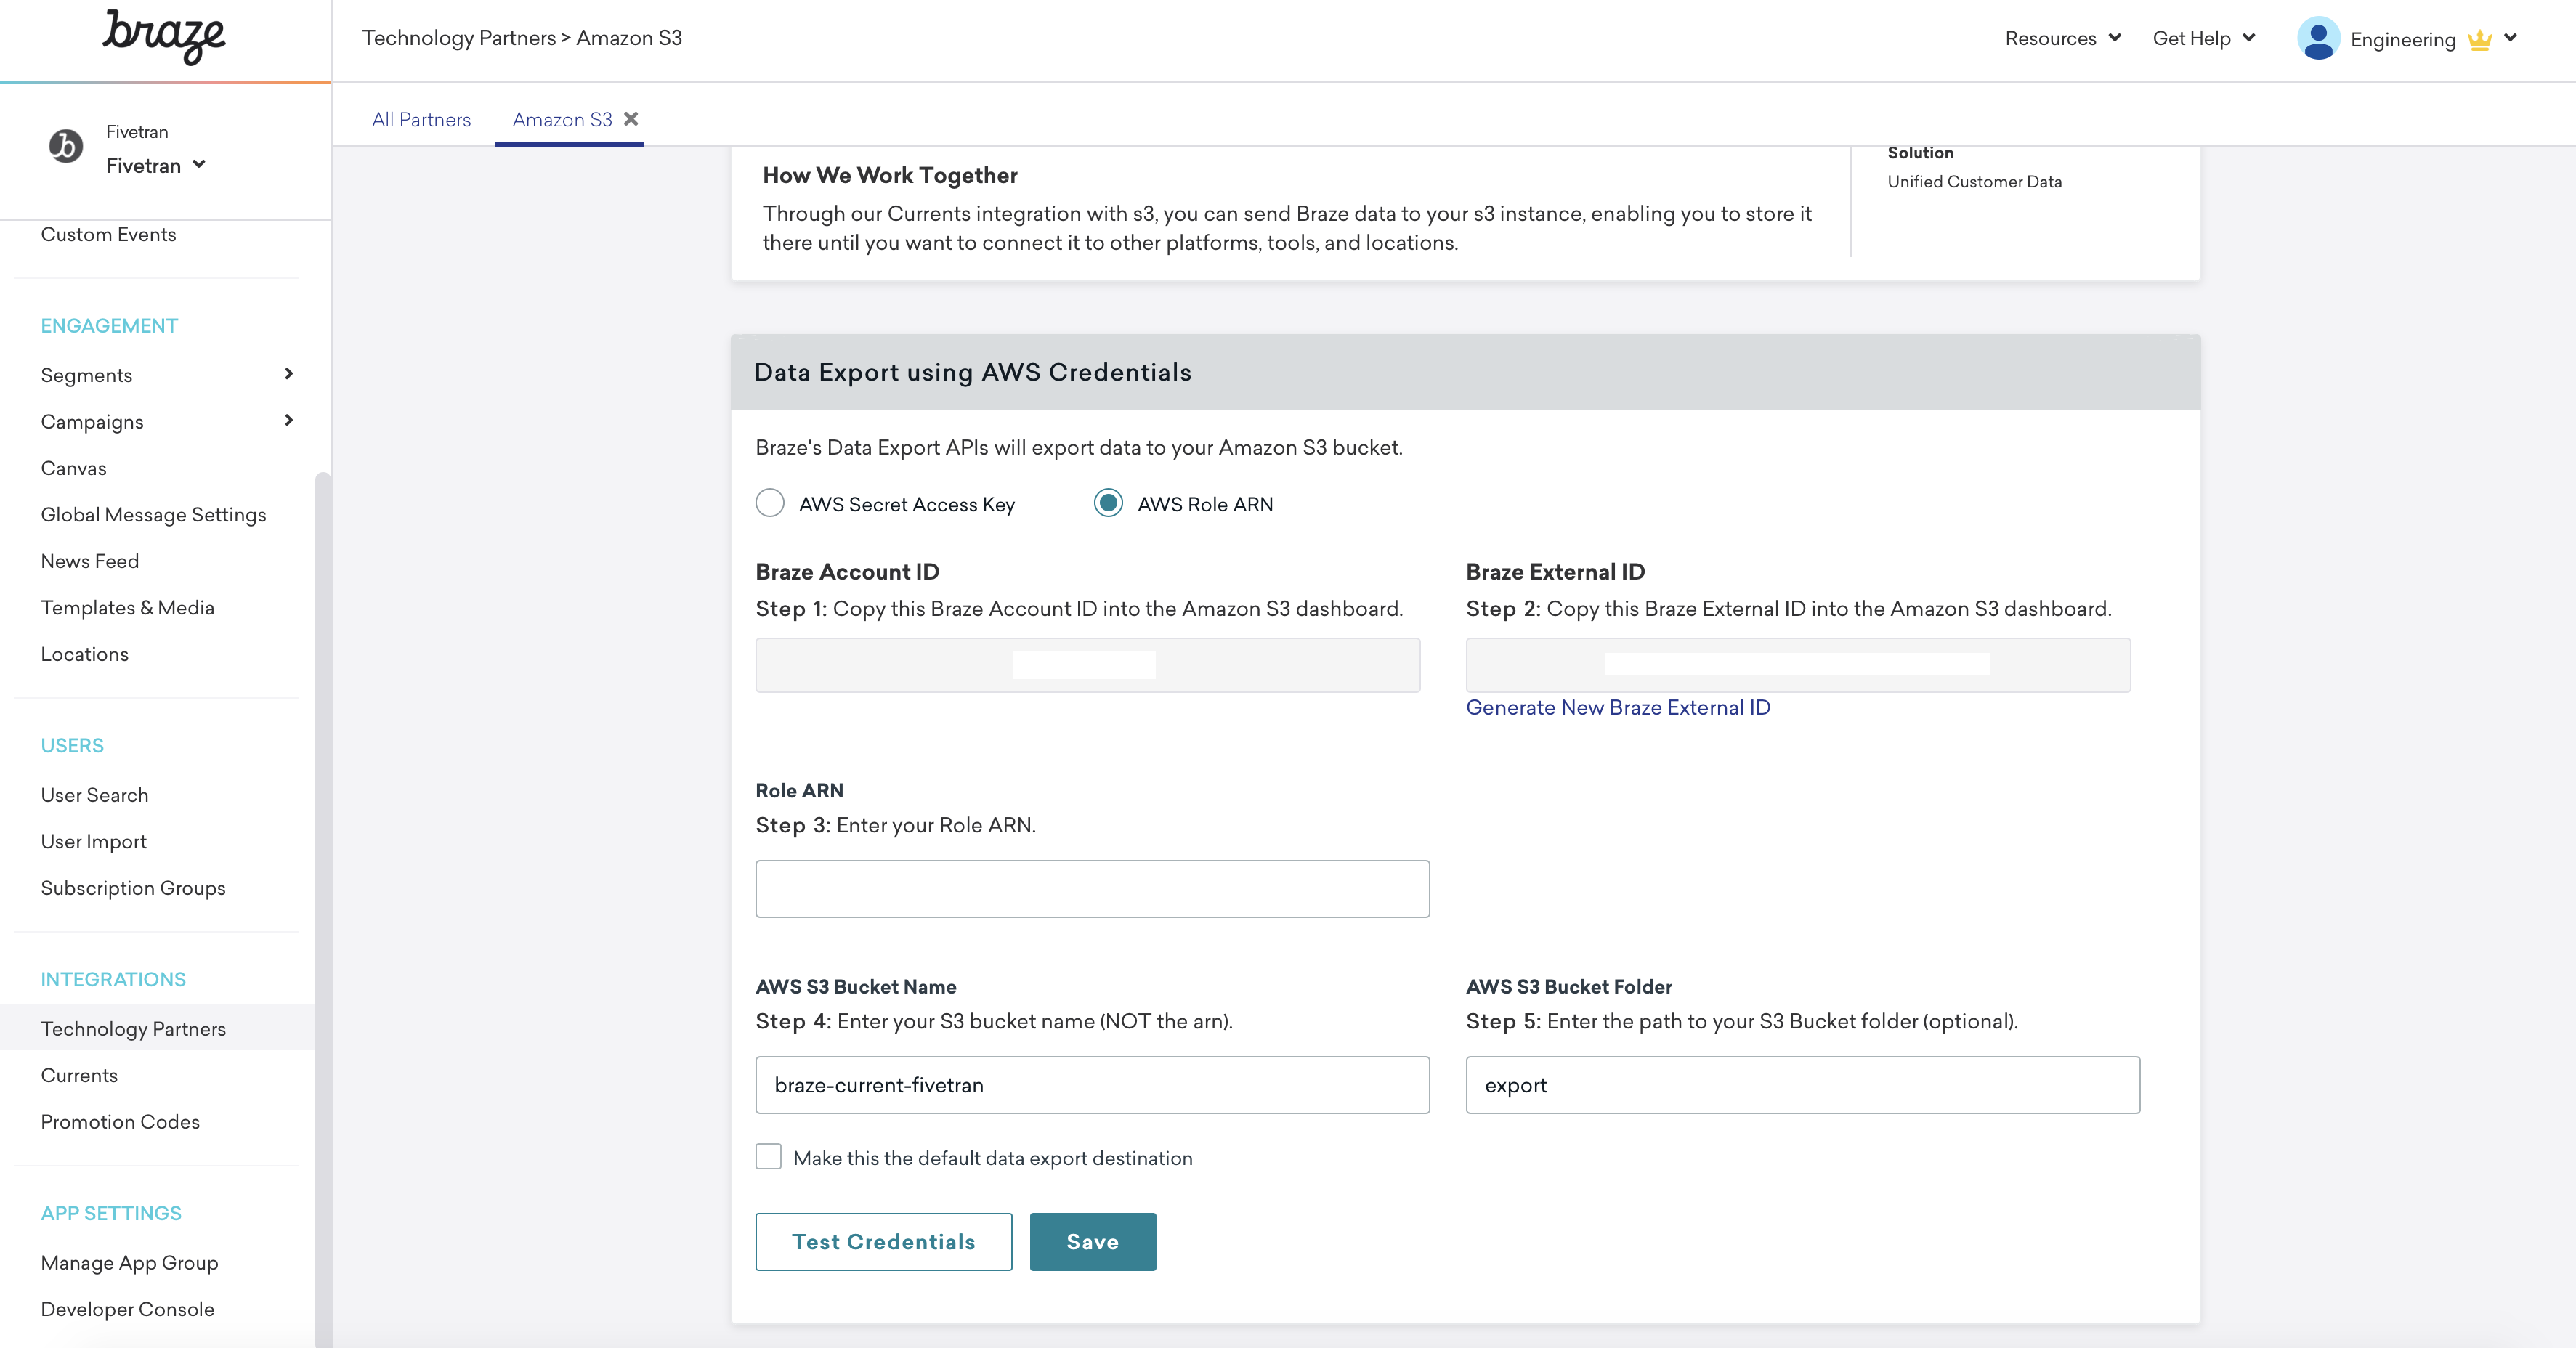The width and height of the screenshot is (2576, 1348).
Task: Open Global Message Settings
Action: tap(153, 515)
